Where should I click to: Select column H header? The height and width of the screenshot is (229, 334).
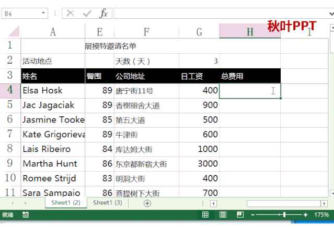[250, 31]
